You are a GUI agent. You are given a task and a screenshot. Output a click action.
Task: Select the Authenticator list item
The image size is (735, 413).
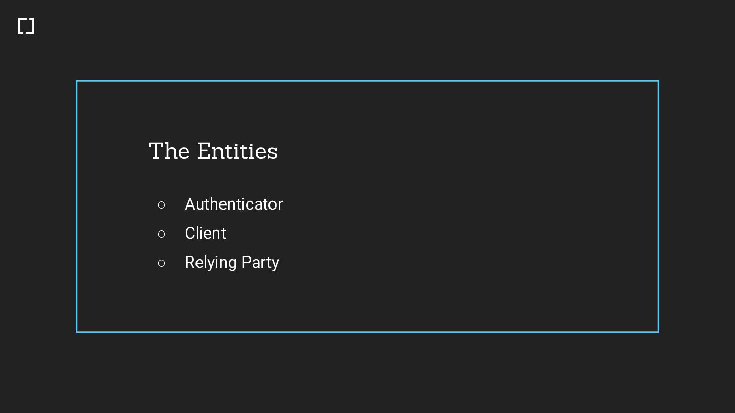coord(234,204)
